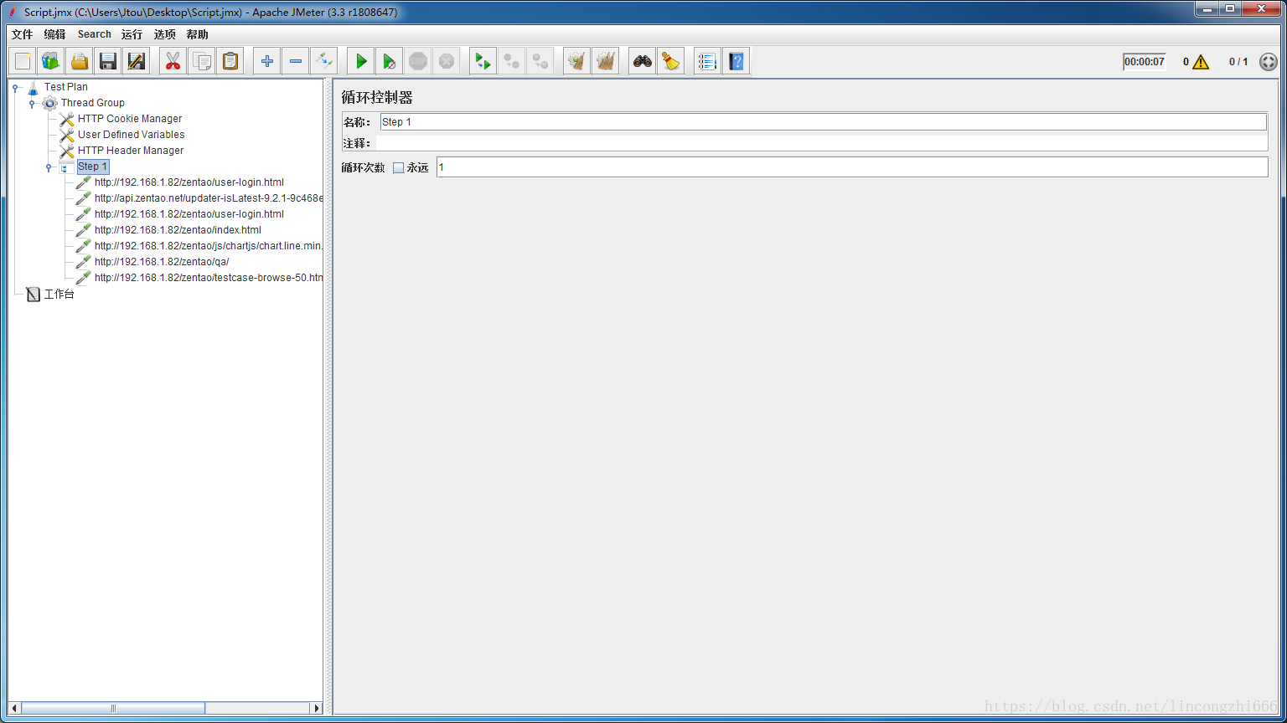Select the chart.line.min.js request

click(209, 246)
